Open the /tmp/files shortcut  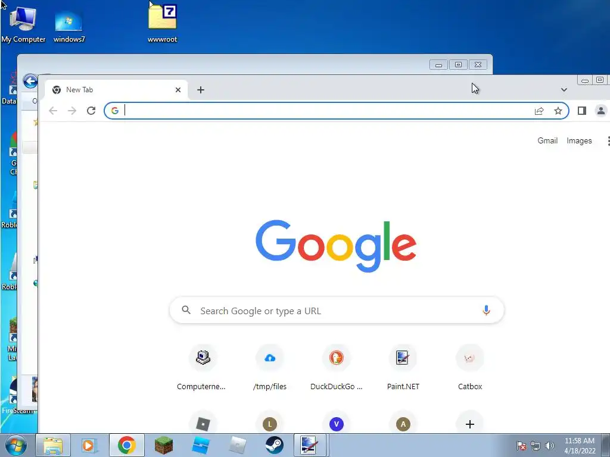(x=270, y=367)
